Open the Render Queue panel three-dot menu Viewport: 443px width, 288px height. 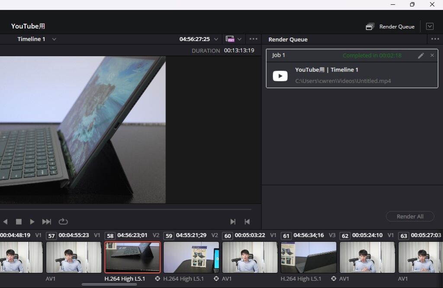(435, 39)
